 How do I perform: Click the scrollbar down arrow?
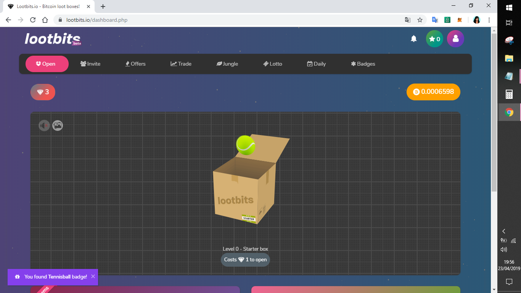(494, 290)
